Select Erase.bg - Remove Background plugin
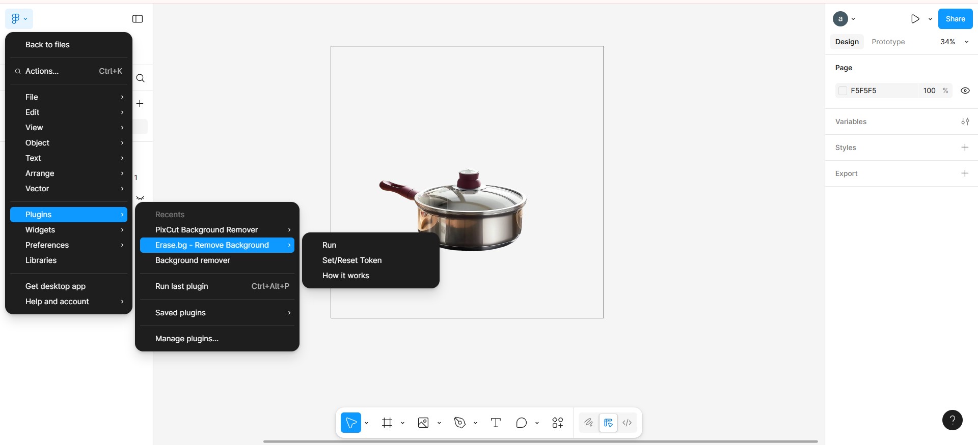The width and height of the screenshot is (978, 445). [217, 245]
